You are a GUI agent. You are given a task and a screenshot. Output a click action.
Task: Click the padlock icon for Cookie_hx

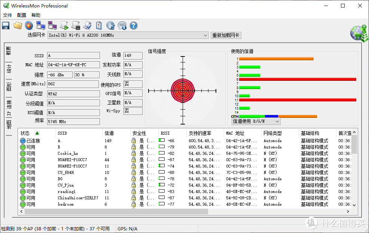tap(133, 153)
